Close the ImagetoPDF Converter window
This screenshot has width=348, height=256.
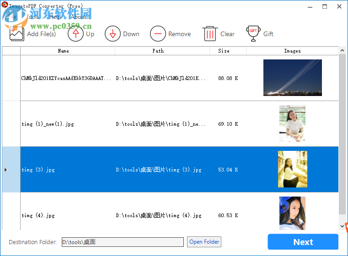(x=339, y=6)
